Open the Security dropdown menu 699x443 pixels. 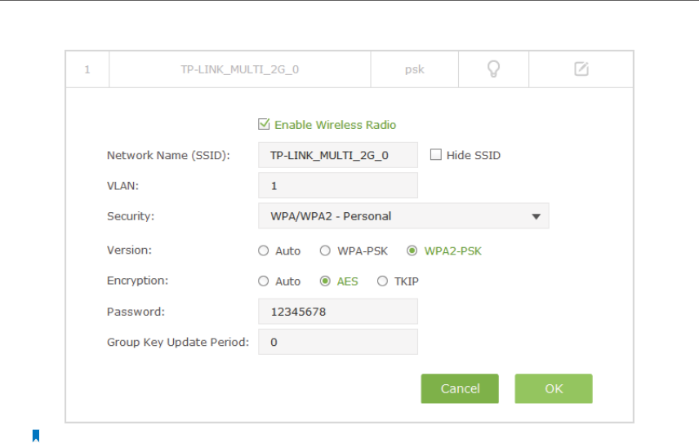click(x=403, y=216)
